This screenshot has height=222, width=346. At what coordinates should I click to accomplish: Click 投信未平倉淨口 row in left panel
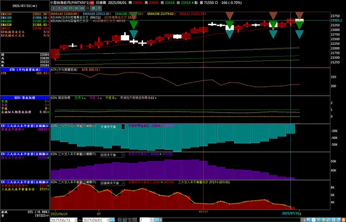(25, 158)
